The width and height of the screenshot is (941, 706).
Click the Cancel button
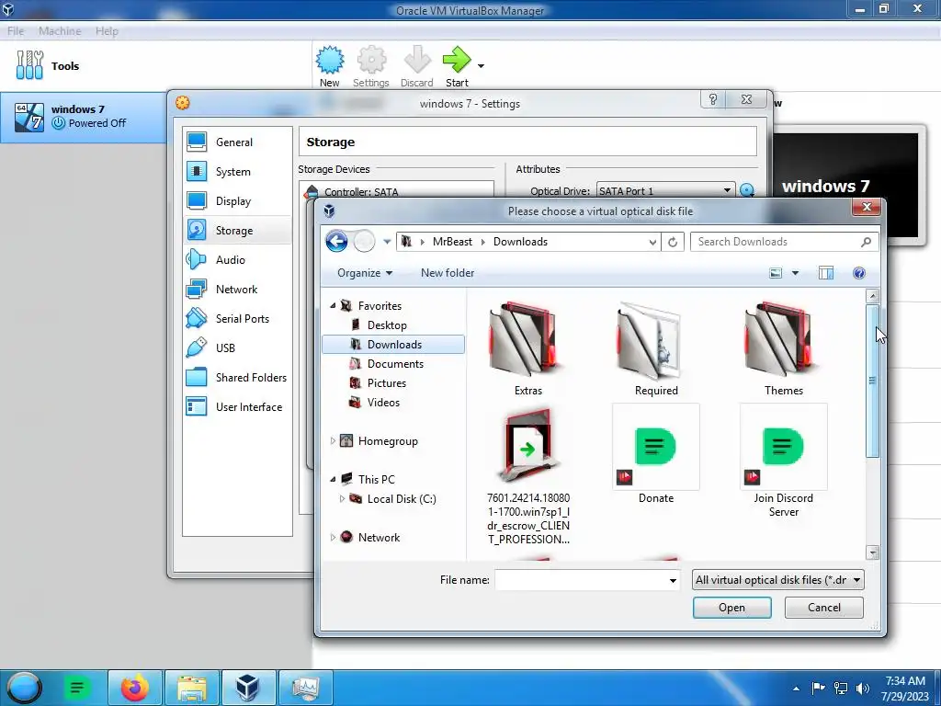pyautogui.click(x=824, y=608)
